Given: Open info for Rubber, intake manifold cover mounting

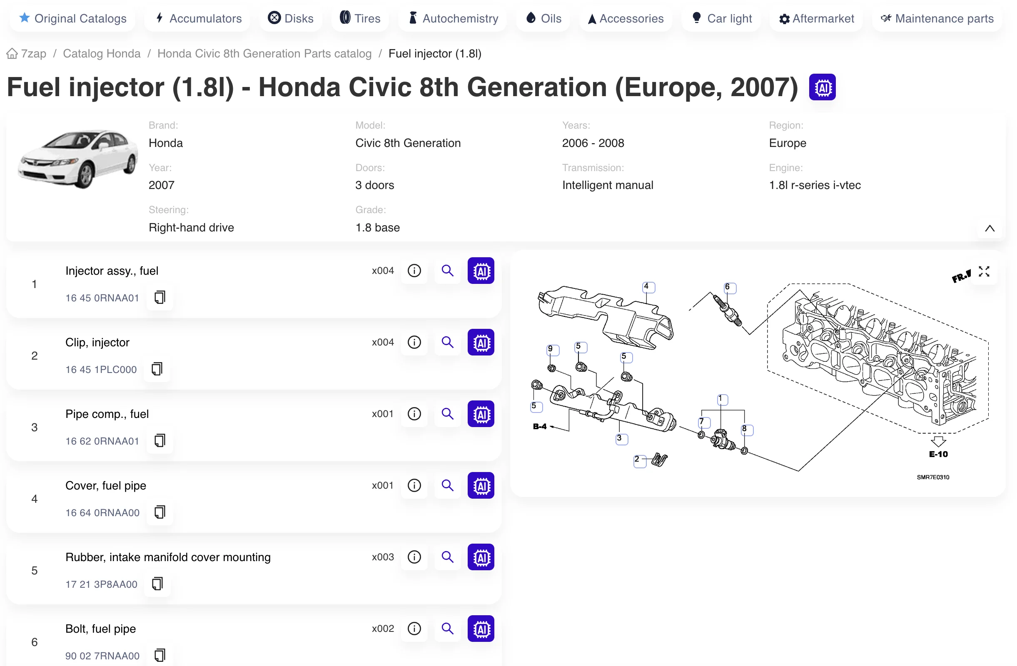Looking at the screenshot, I should coord(414,557).
